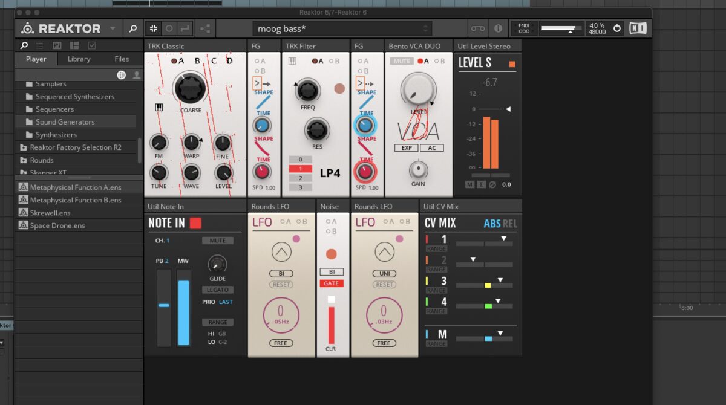
Task: Expand Reaktor Factory Selection R2
Action: click(75, 147)
